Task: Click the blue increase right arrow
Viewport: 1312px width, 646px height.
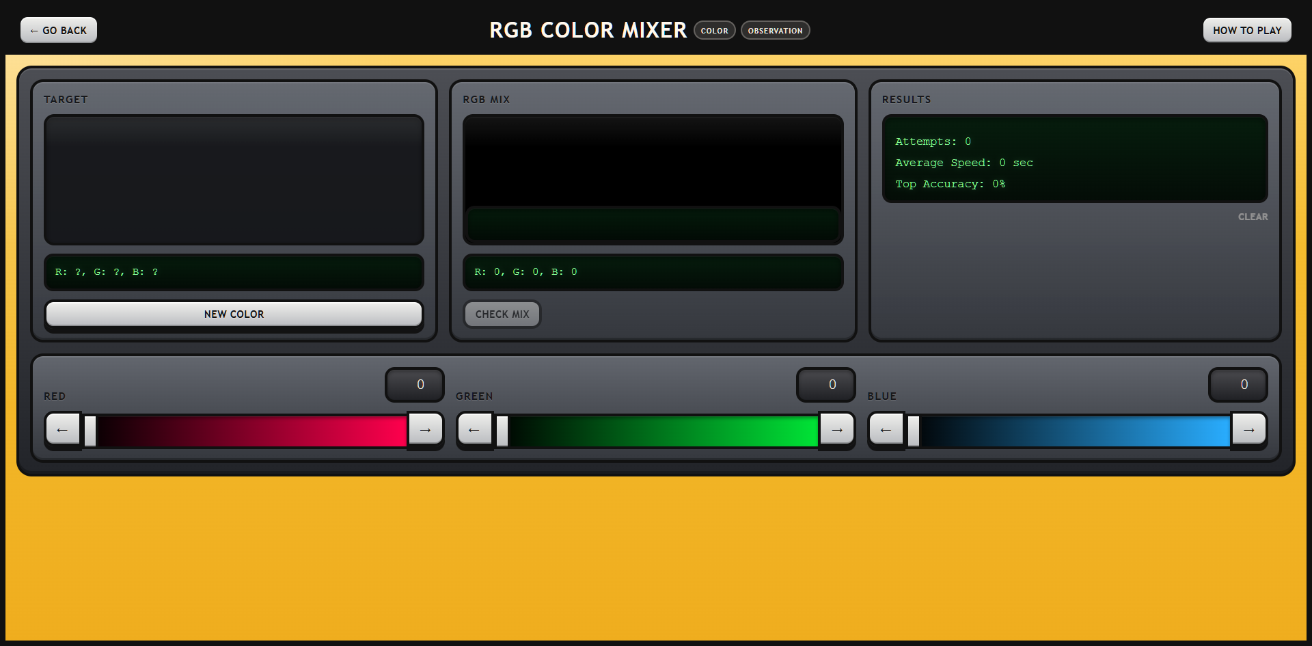Action: point(1249,430)
